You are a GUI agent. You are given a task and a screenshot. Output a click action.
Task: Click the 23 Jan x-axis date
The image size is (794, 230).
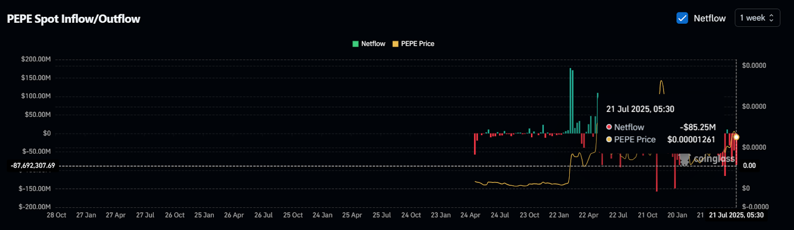(441, 215)
